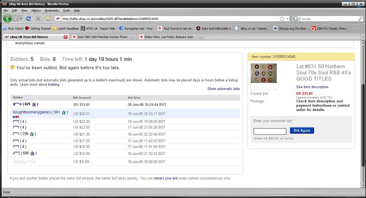Viewport: 366px width, 198px height.
Task: Click the US $9.99 starting price value
Action: pos(81,162)
